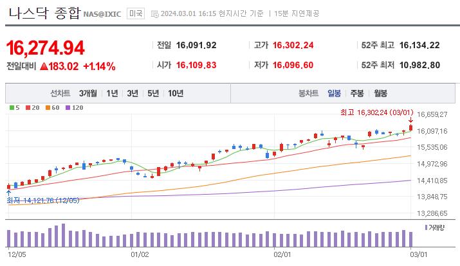The height and width of the screenshot is (266, 460).
Task: Click the 03/01 date axis label
Action: (418, 254)
